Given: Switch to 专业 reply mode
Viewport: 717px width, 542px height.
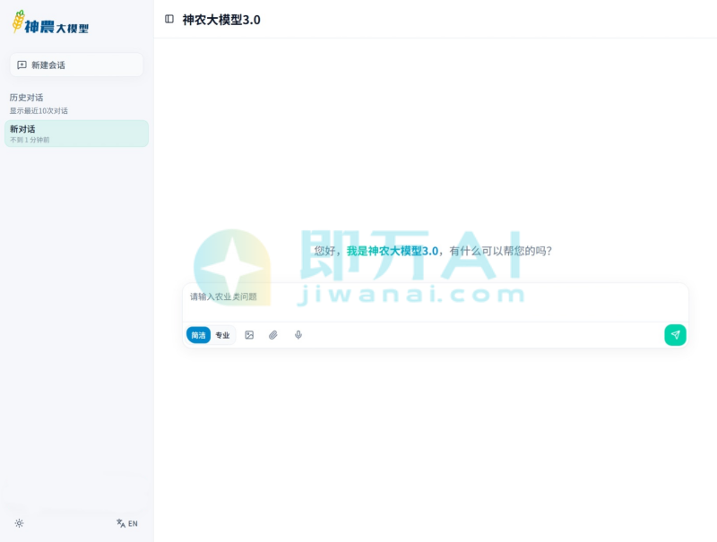Looking at the screenshot, I should (222, 334).
